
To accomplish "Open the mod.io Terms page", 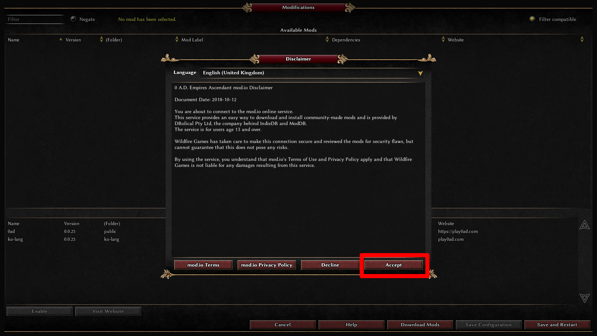I will pos(203,265).
